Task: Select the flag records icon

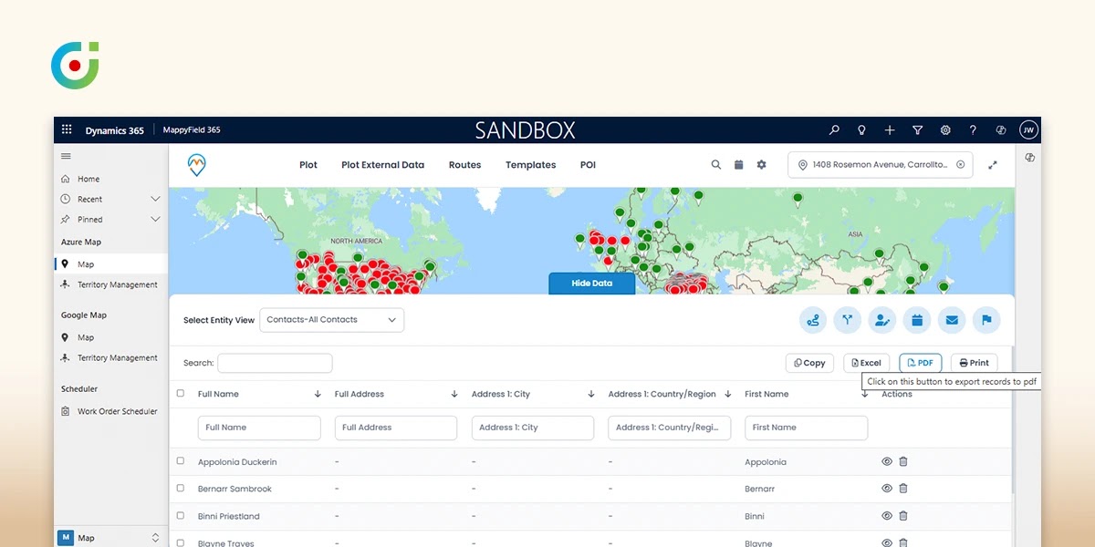Action: pos(986,320)
